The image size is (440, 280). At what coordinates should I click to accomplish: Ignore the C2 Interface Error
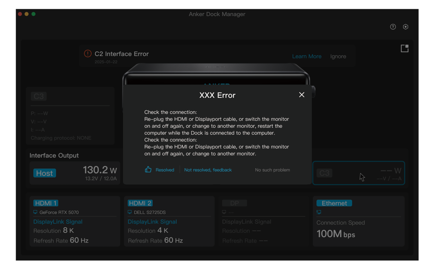[338, 56]
